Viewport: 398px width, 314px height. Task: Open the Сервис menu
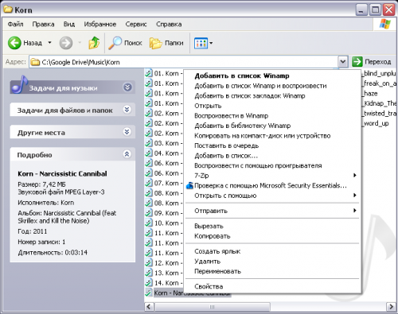point(136,24)
